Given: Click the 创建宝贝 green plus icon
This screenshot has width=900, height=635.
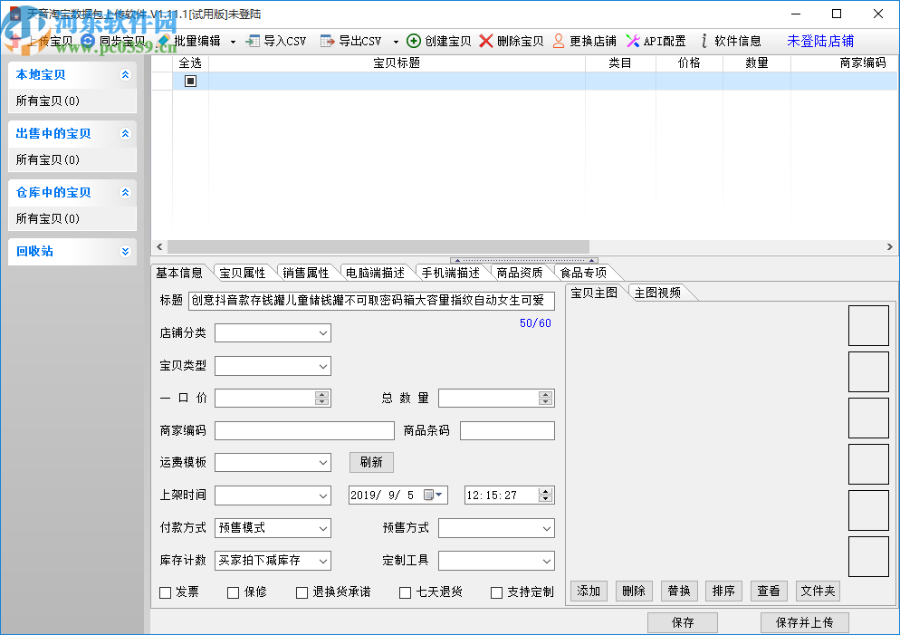Looking at the screenshot, I should point(413,41).
